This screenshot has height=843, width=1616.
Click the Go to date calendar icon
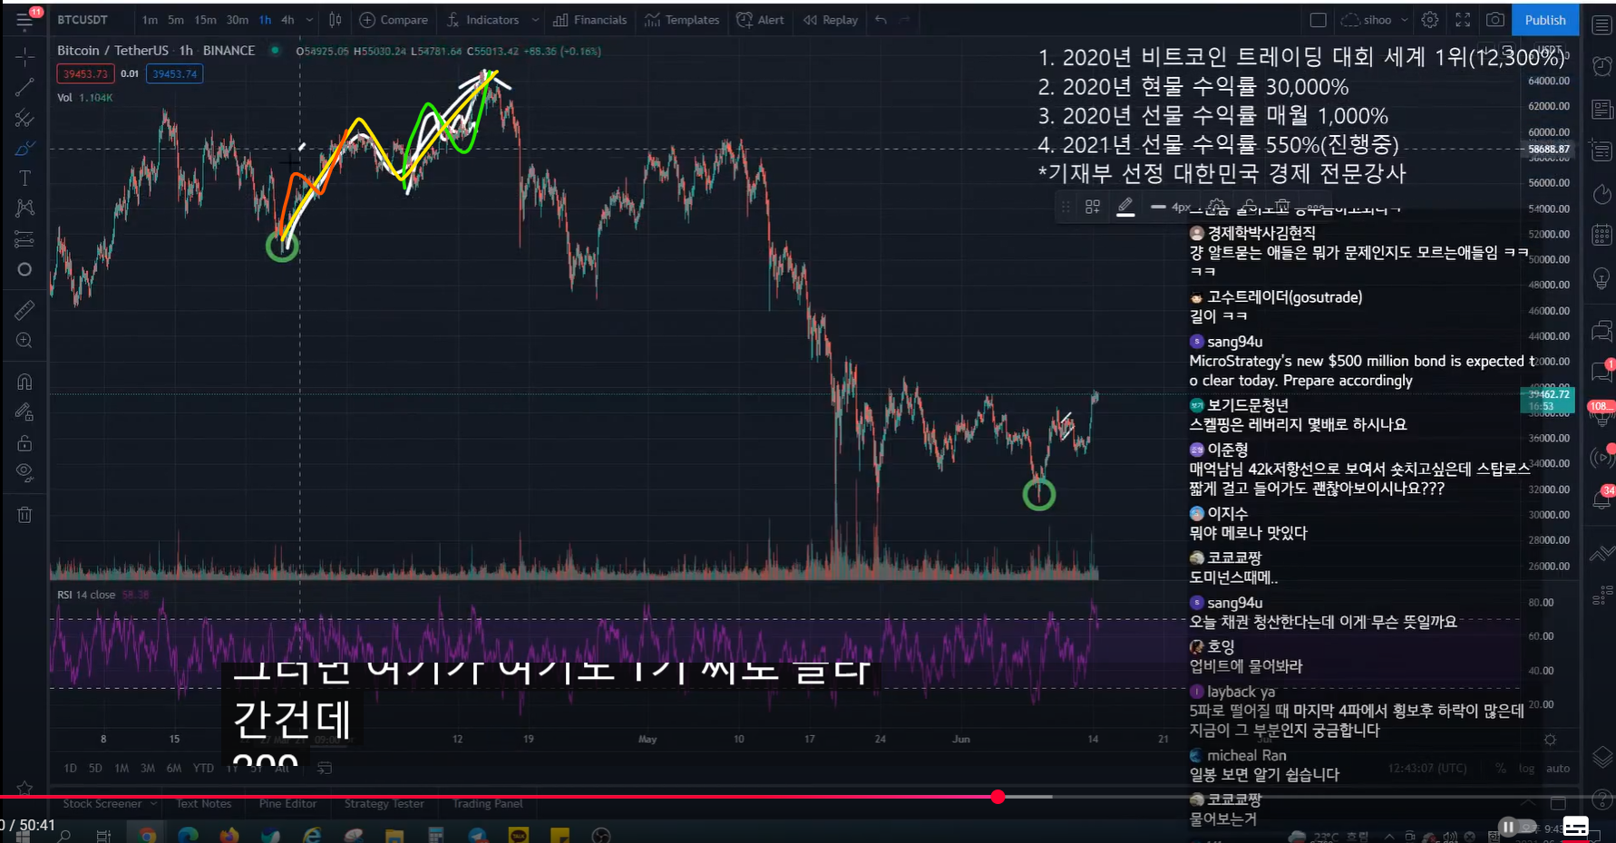(x=324, y=769)
